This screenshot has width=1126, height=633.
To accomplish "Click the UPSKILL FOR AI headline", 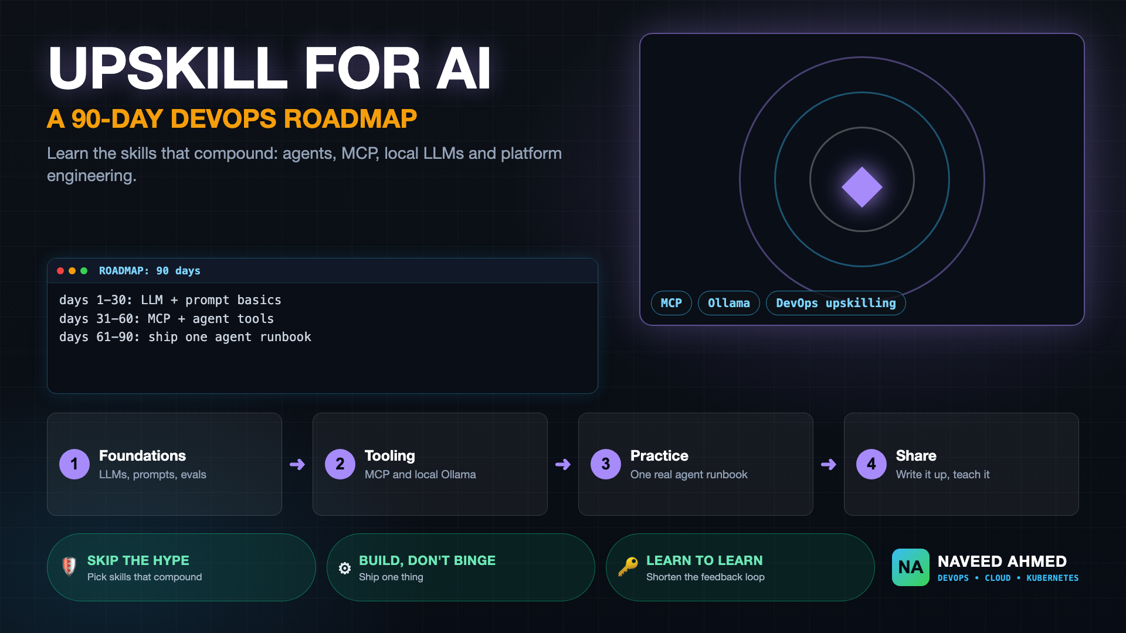I will point(269,68).
